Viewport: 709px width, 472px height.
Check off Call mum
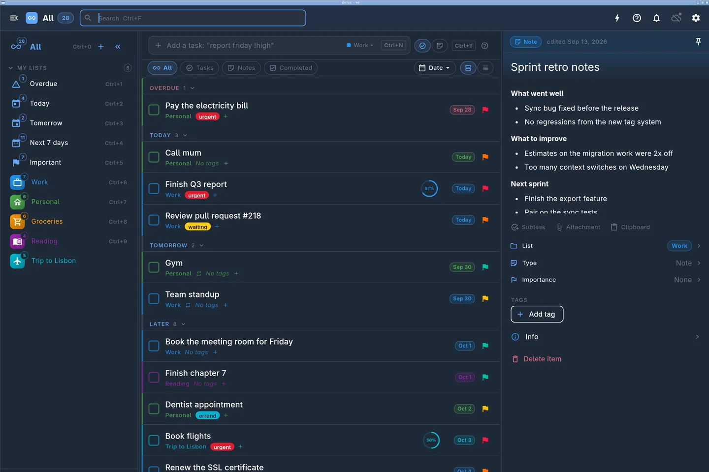coord(154,157)
